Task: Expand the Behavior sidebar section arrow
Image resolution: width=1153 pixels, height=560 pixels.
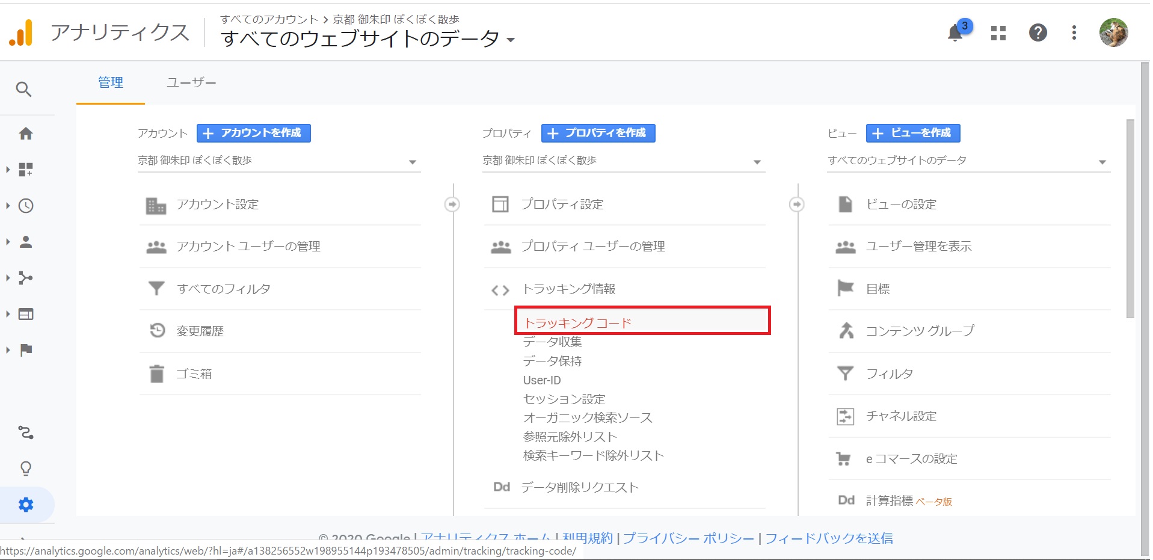Action: click(8, 314)
